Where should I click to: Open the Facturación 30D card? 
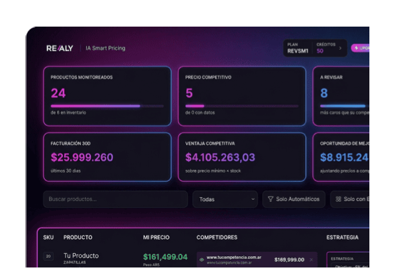click(x=107, y=157)
